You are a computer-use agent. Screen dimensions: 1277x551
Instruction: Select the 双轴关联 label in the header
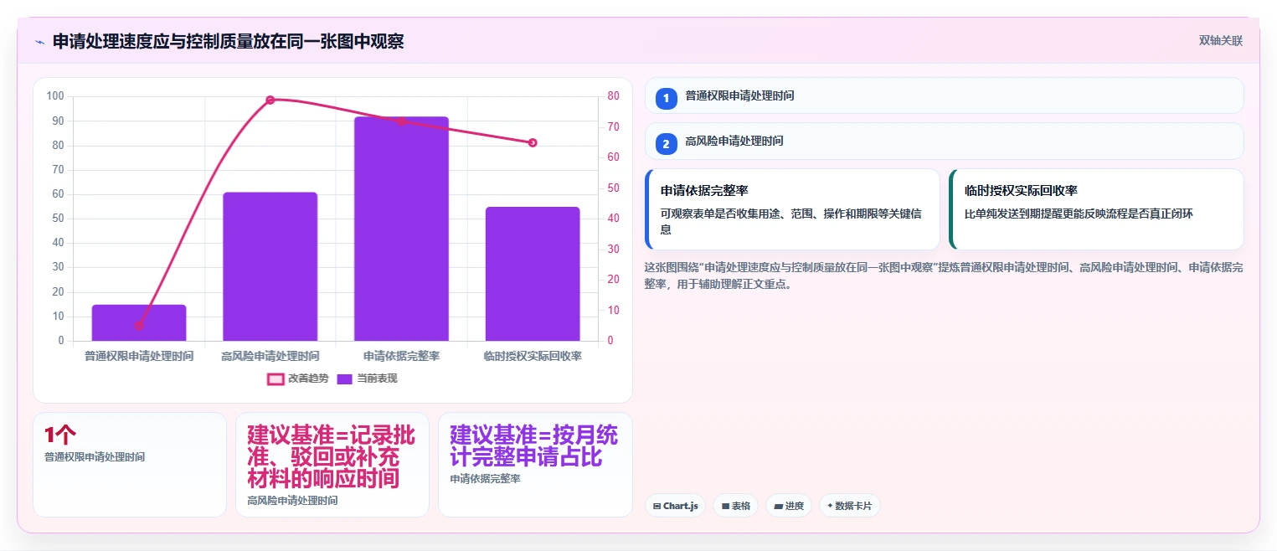coord(1220,41)
